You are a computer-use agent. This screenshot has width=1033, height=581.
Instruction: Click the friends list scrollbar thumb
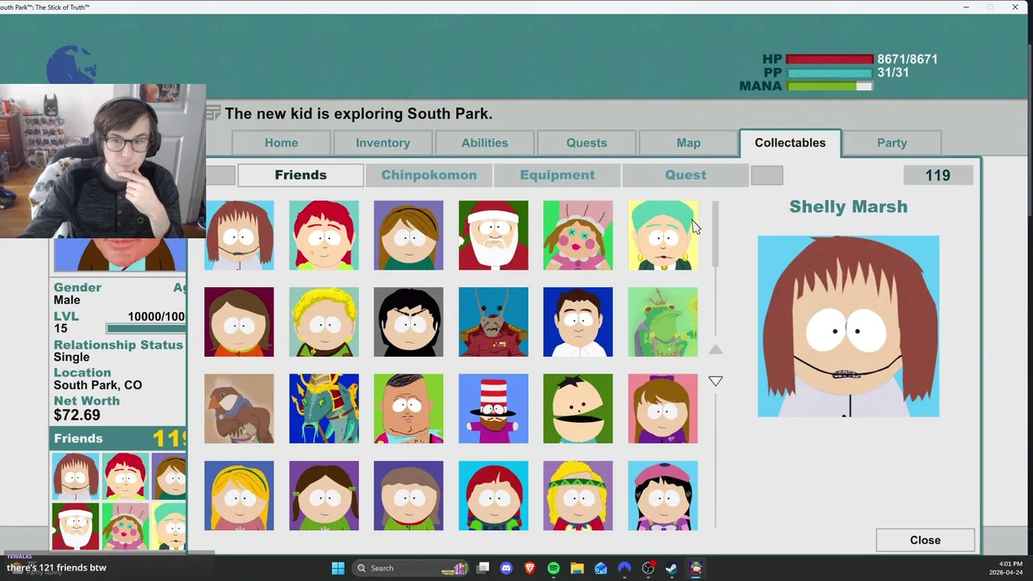coord(715,234)
